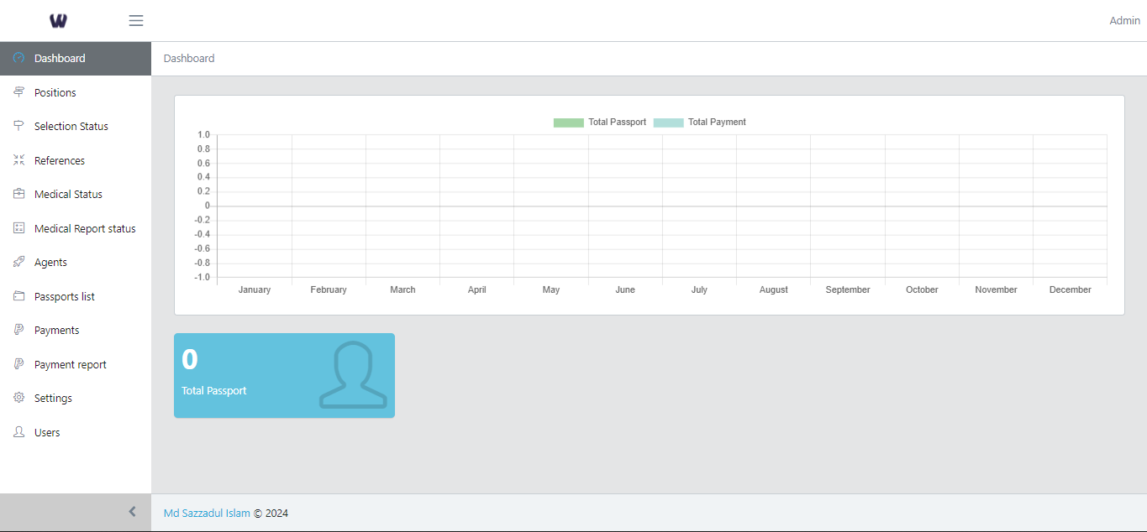Open the Payment report
Viewport: 1147px width, 532px height.
tap(76, 364)
